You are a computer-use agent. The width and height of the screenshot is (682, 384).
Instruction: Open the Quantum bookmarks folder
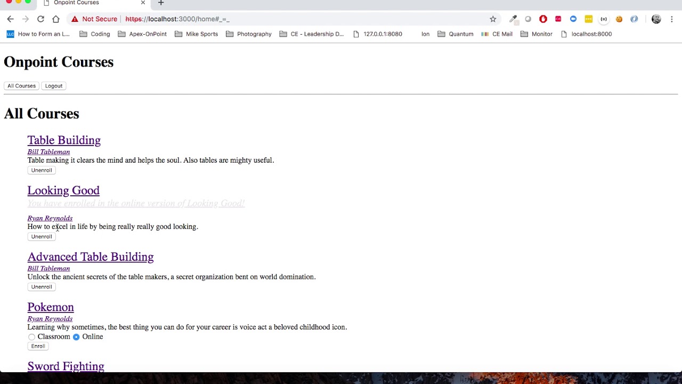point(455,34)
